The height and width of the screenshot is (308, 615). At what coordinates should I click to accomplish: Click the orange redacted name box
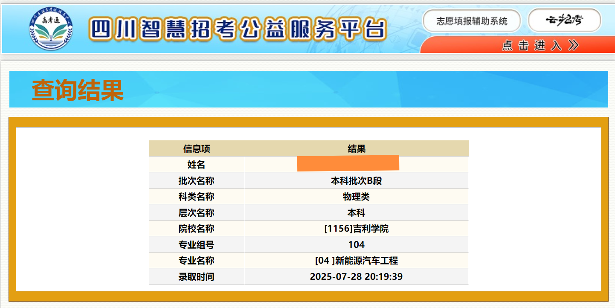[348, 163]
